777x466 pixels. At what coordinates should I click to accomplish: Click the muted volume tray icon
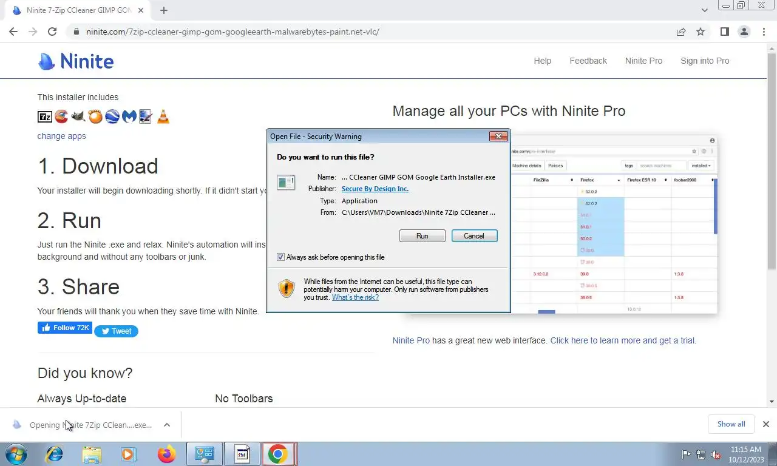point(716,454)
